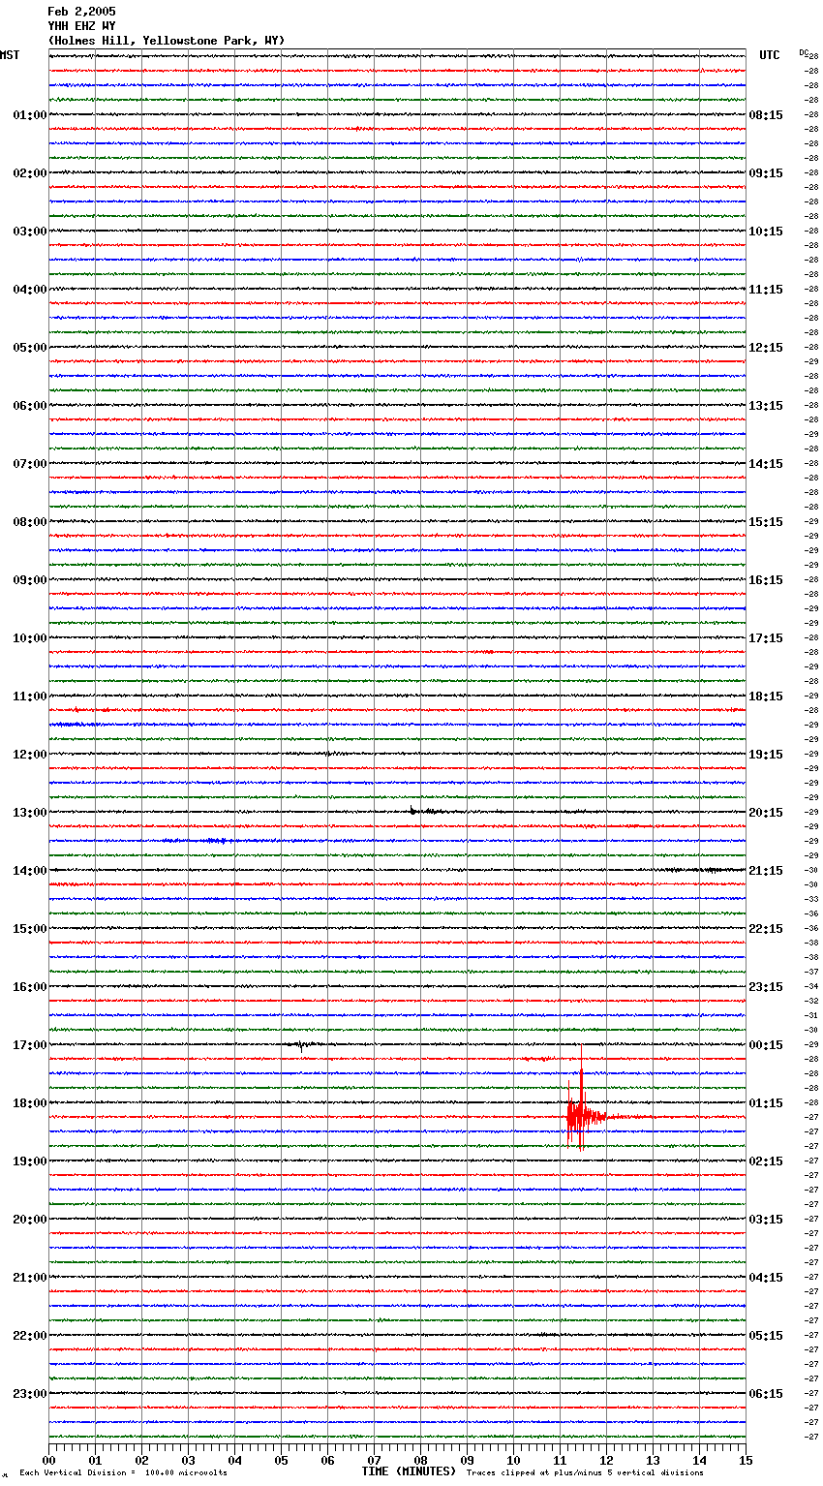The height and width of the screenshot is (1486, 823).
Task: Select the '22:15' UTC time label
Action: pos(766,929)
